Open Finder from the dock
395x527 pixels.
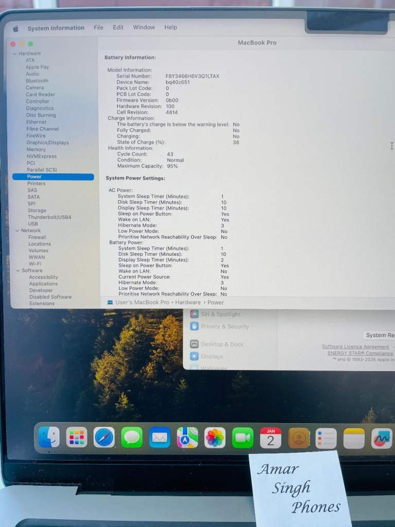click(49, 437)
